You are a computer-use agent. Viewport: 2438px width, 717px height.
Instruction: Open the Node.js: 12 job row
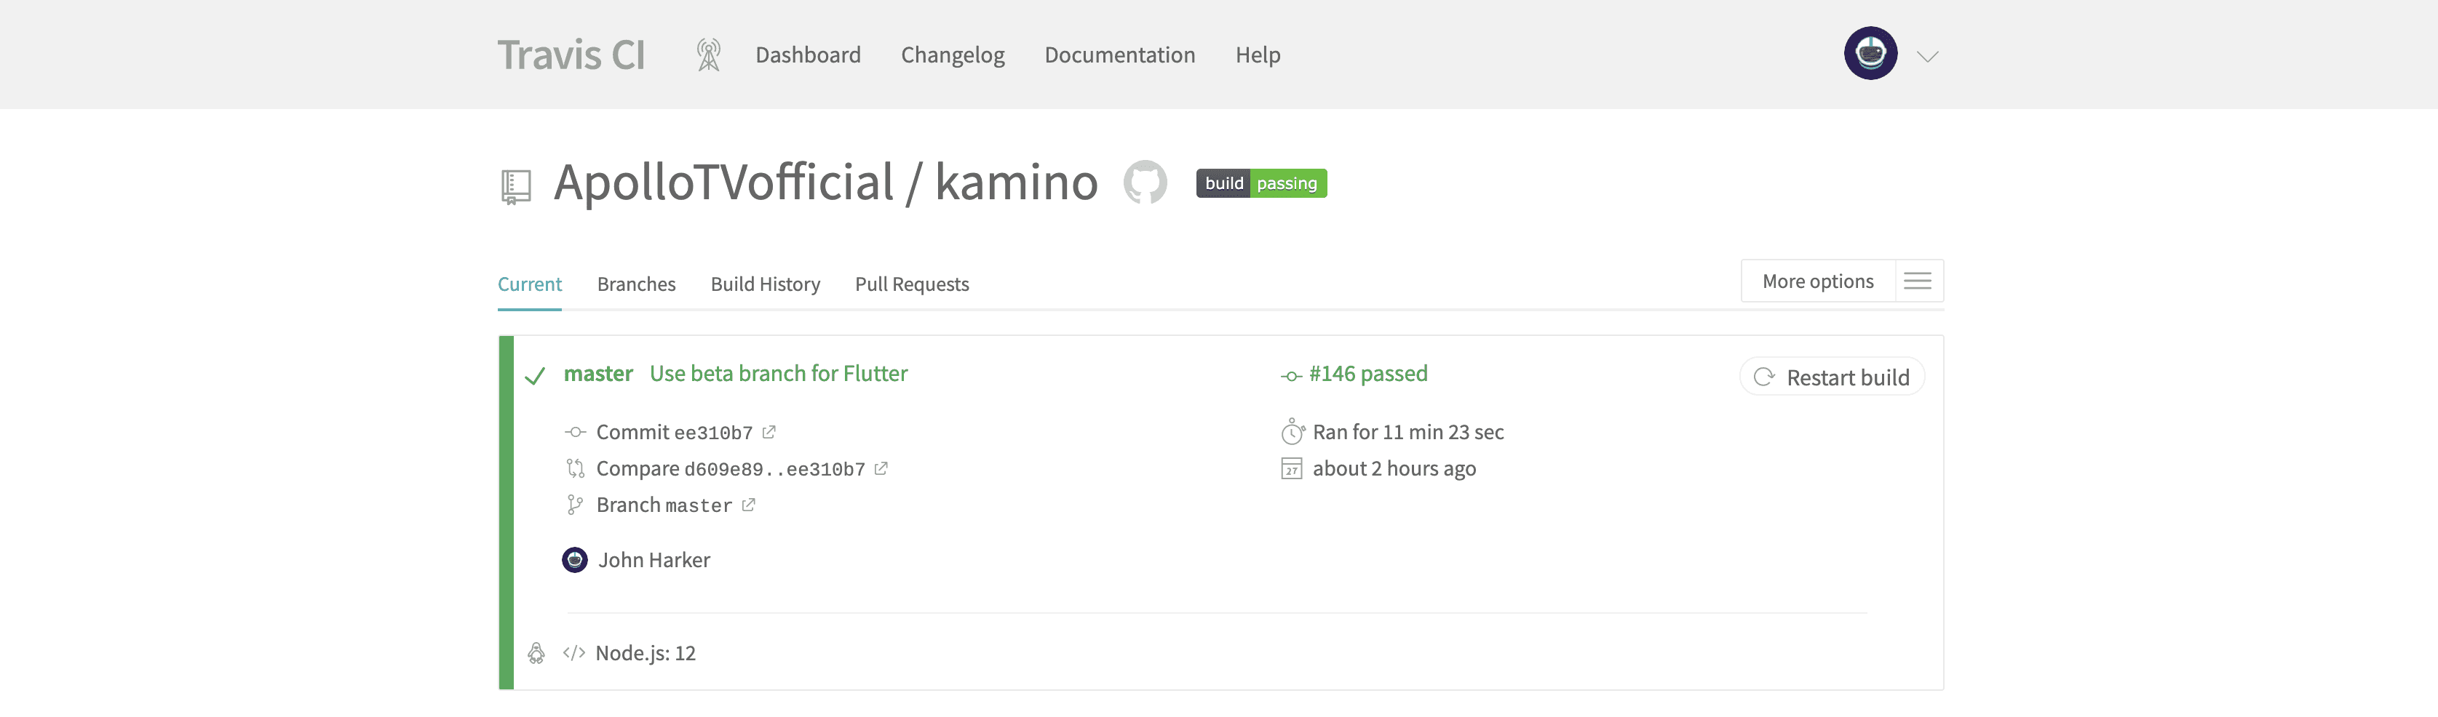(645, 653)
